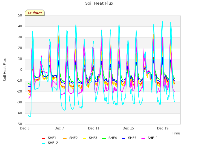Click the magenta SHF_1 legend swatch
199x149 pixels.
coord(143,138)
